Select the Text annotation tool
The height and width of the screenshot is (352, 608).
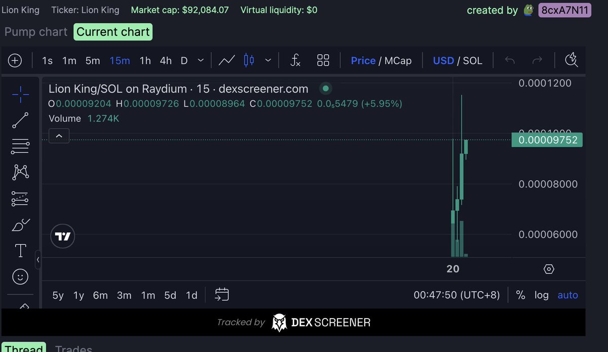point(20,251)
